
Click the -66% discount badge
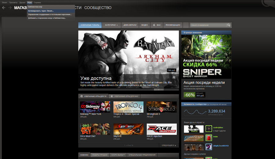tap(189, 95)
